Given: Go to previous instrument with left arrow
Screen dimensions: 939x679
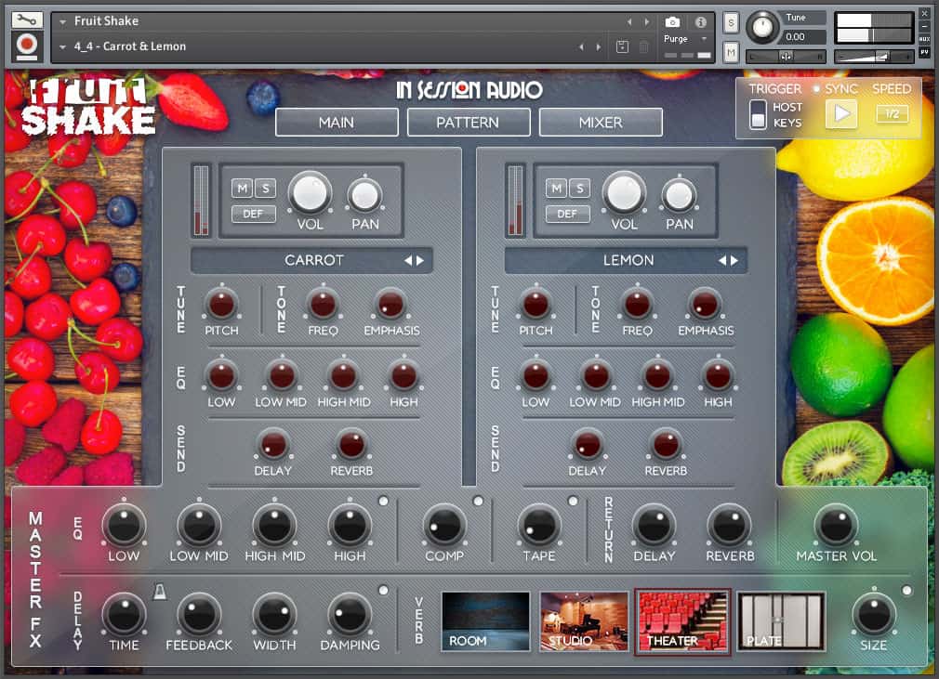Looking at the screenshot, I should 629,22.
